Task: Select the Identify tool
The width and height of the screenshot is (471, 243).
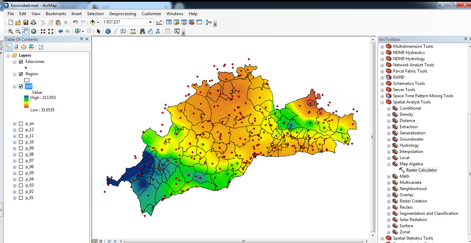Action: click(108, 31)
